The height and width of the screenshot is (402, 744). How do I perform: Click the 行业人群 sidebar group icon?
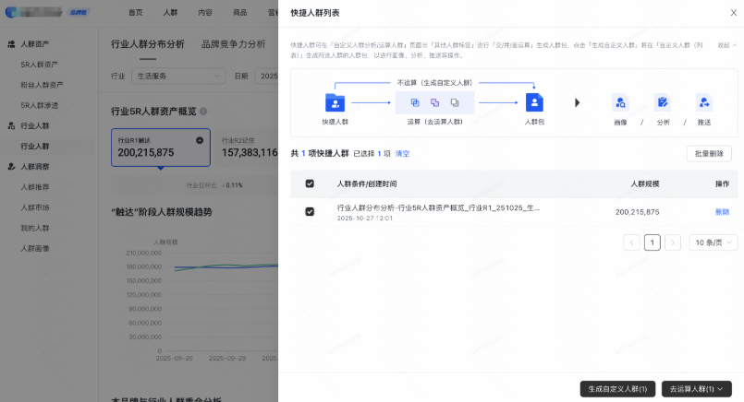coord(11,125)
